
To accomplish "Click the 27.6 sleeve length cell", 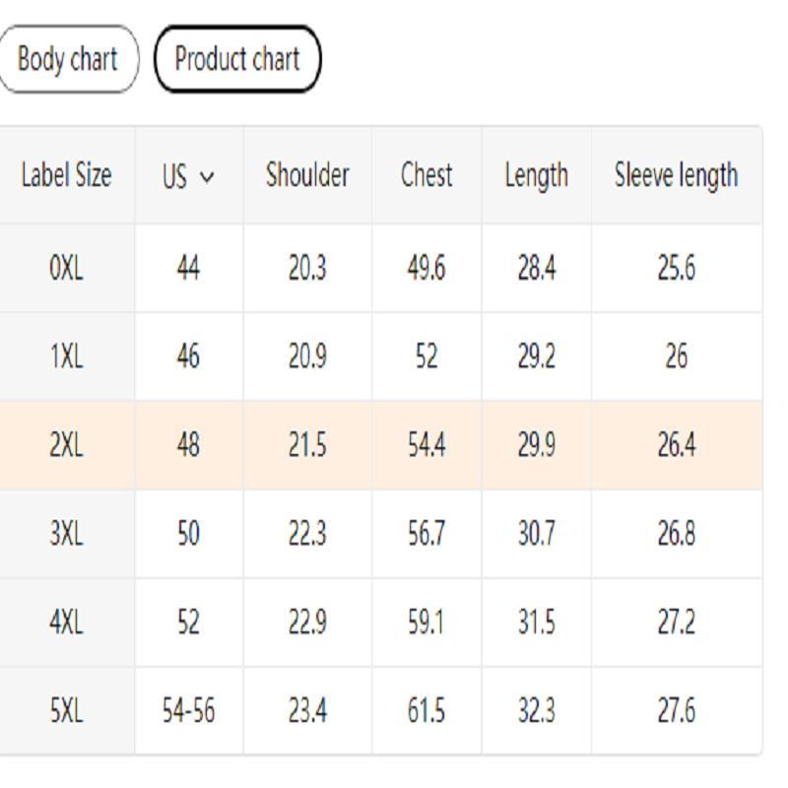I will click(676, 711).
